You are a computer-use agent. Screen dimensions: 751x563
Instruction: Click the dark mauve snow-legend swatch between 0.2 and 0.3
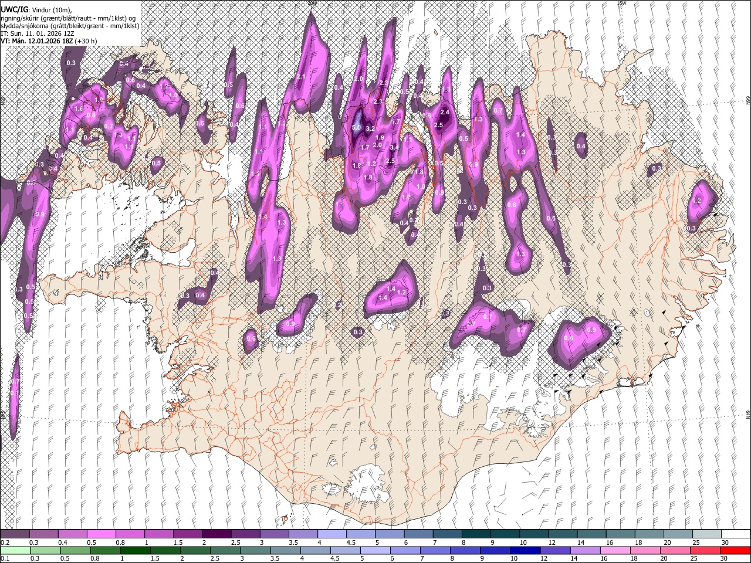point(15,534)
